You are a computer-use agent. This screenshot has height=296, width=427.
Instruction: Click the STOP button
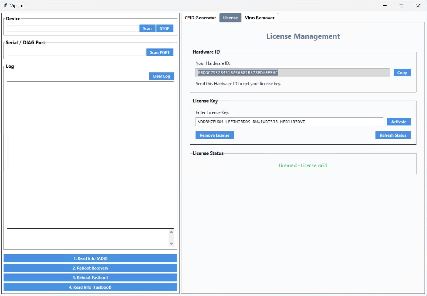pos(165,28)
